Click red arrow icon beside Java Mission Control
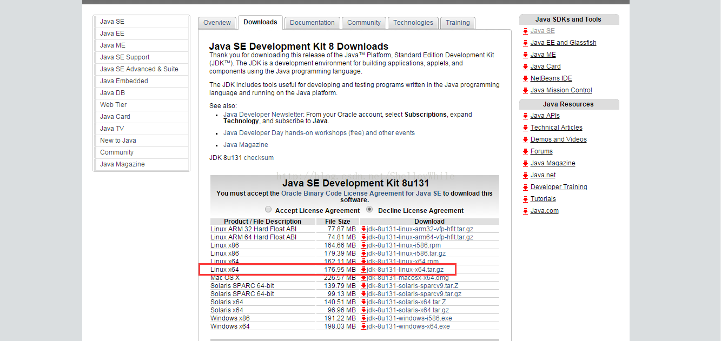This screenshot has width=721, height=341. (525, 90)
